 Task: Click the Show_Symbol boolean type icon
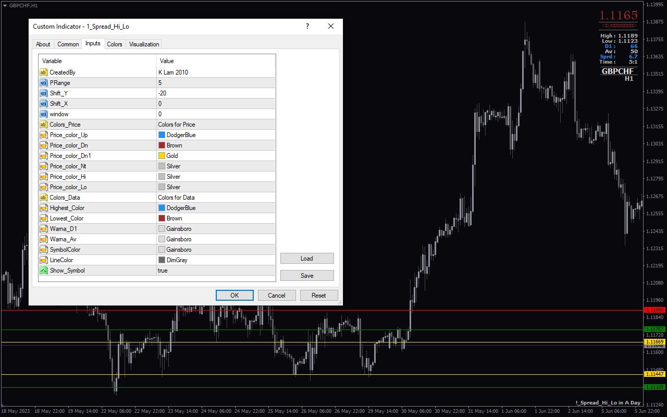43,271
